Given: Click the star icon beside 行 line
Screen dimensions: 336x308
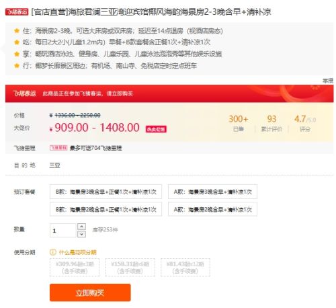Looking at the screenshot, I should 17,65.
